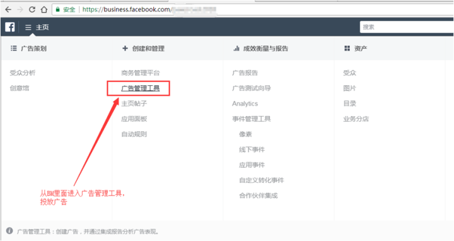Open the 合作伙伴集成 sub-item

point(259,196)
